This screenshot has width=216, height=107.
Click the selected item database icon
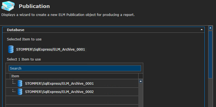[11, 49]
